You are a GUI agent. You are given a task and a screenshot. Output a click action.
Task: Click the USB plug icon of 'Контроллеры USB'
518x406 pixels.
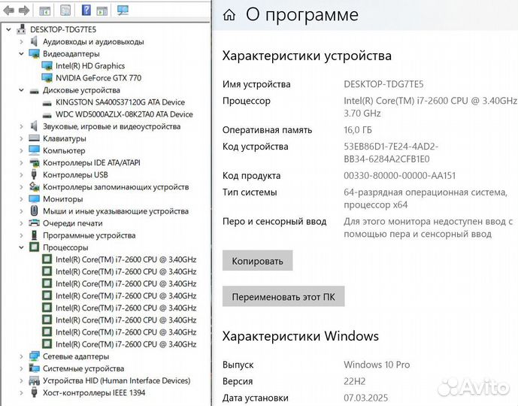point(34,174)
